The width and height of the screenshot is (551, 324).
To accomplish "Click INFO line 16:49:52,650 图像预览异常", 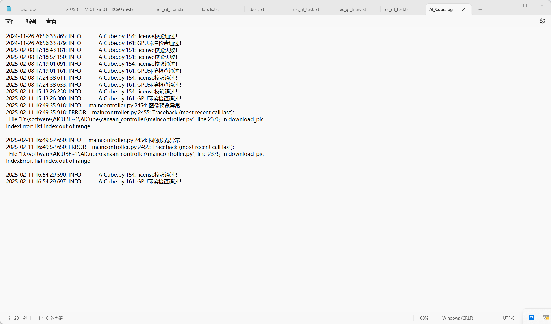I will [93, 140].
